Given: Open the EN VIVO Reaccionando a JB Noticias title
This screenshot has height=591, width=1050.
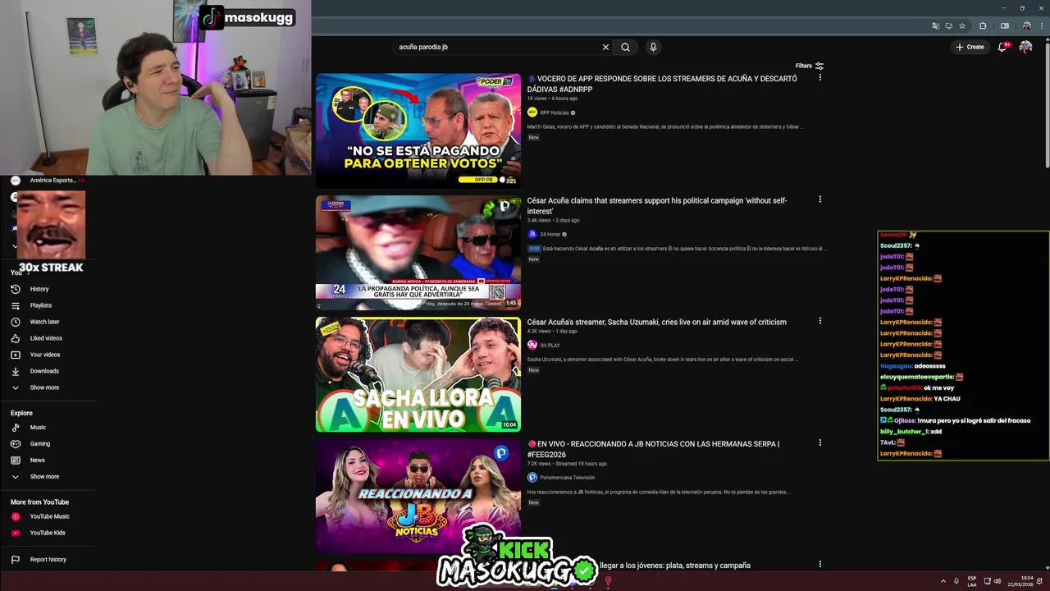Looking at the screenshot, I should pyautogui.click(x=653, y=448).
